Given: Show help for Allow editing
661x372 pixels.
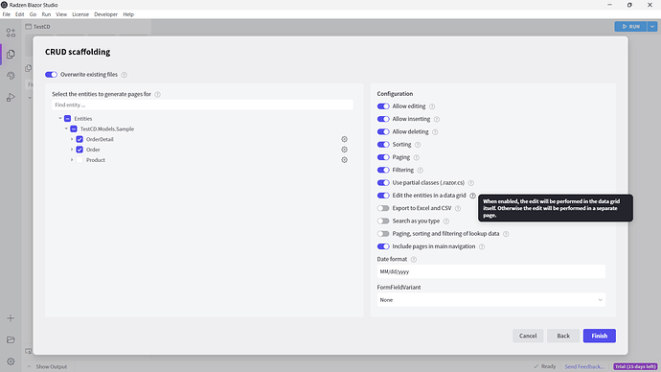Looking at the screenshot, I should point(432,106).
